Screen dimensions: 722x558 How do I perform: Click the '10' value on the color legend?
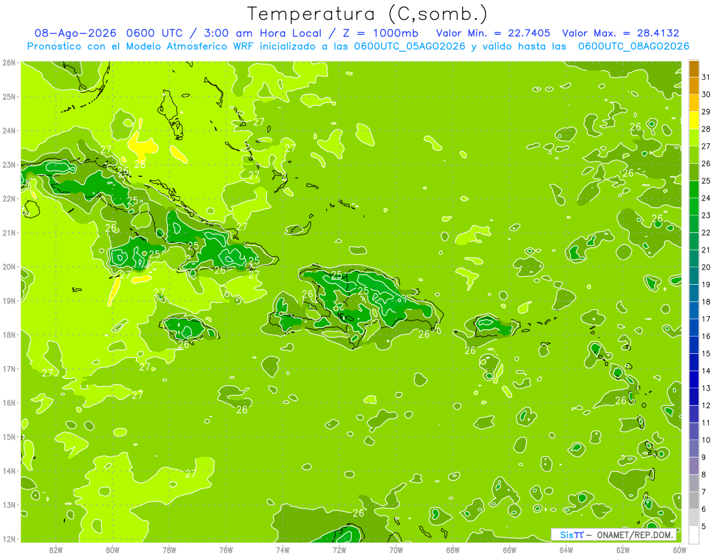click(706, 440)
